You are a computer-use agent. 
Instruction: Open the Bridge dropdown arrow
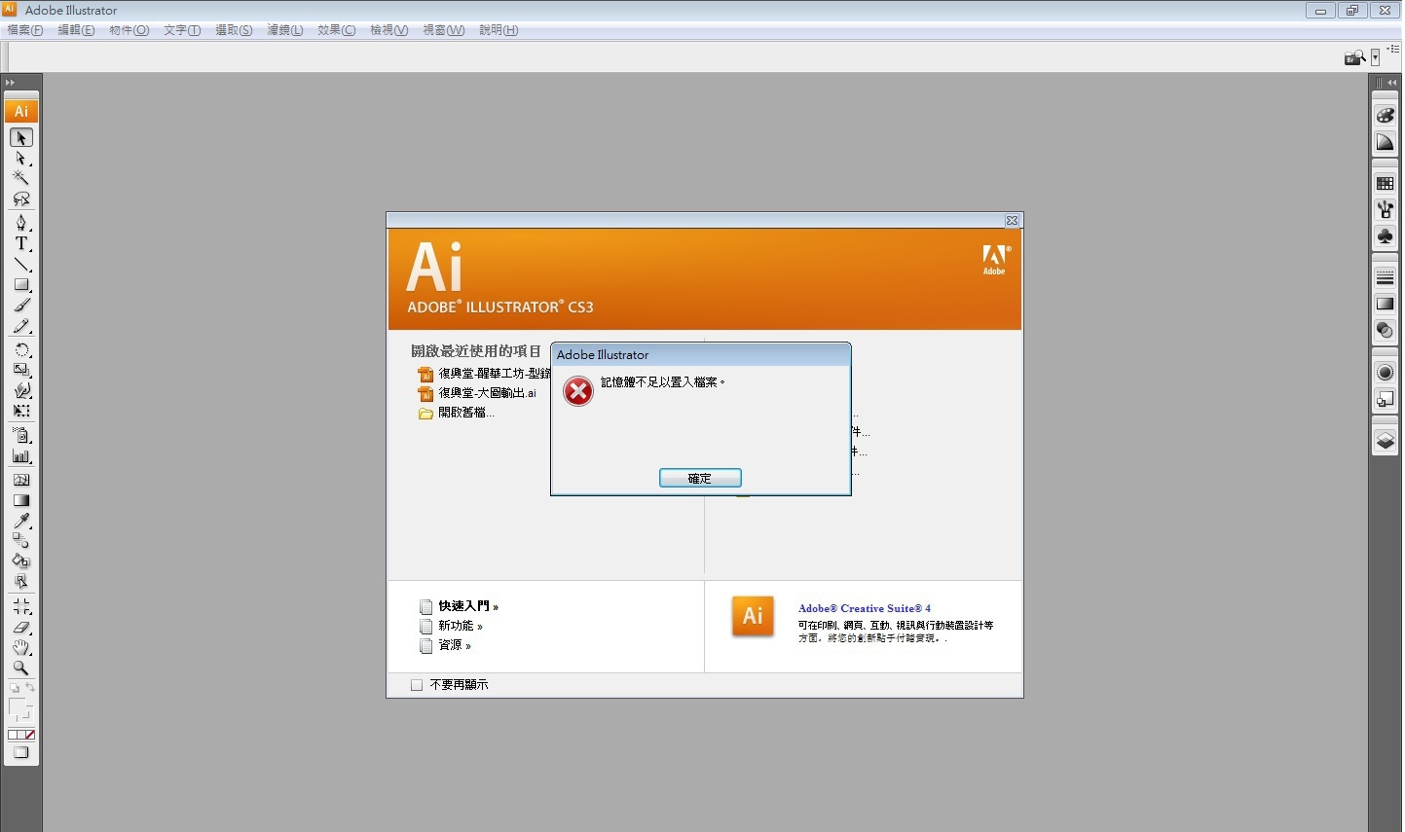pyautogui.click(x=1375, y=57)
